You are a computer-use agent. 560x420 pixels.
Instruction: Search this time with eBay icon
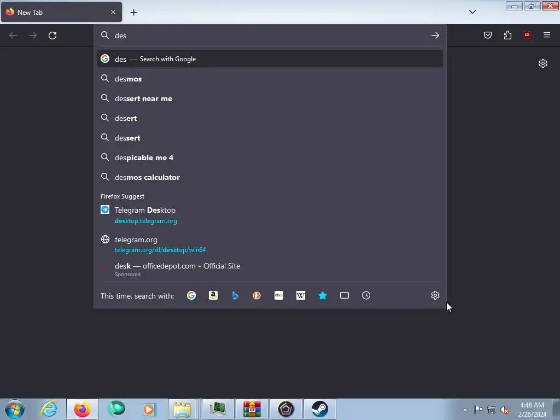279,295
